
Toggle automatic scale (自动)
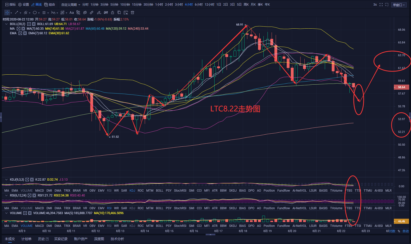406,231
